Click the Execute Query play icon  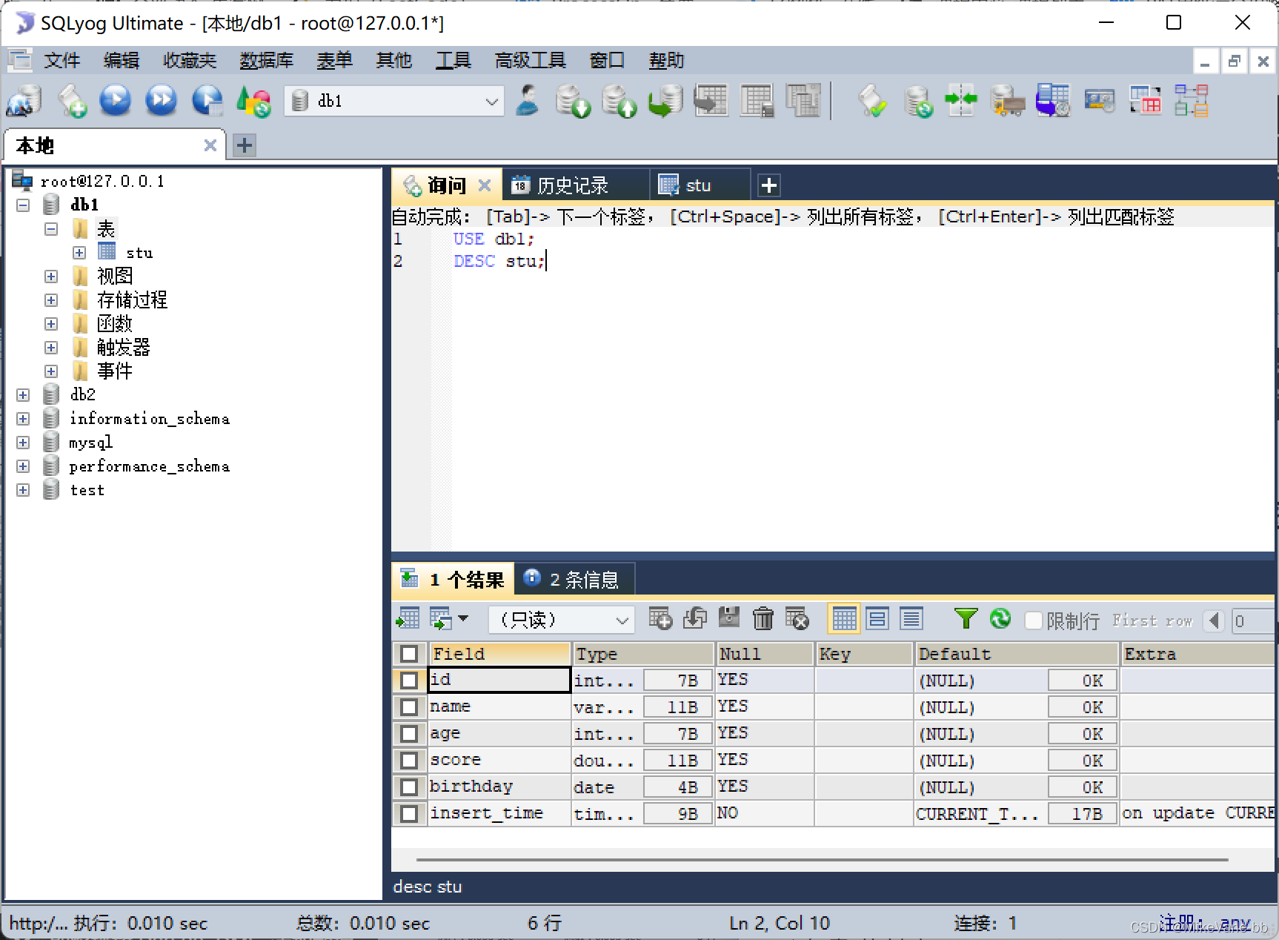(116, 102)
